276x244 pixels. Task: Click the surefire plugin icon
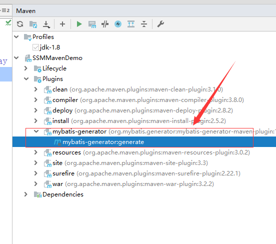(47, 174)
